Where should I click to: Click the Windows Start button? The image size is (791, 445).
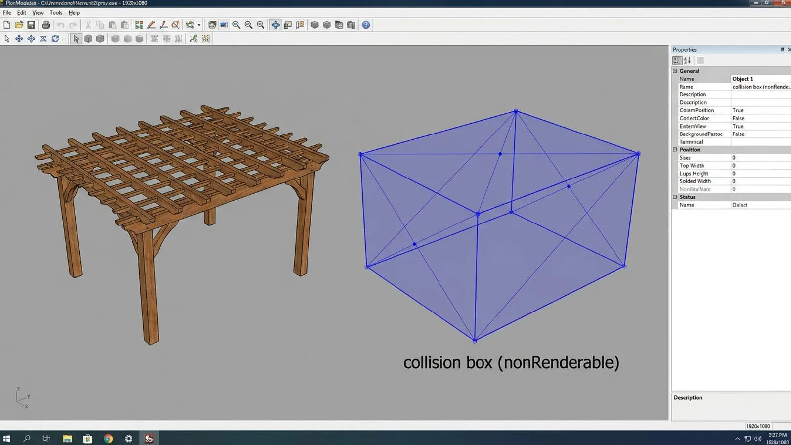click(x=6, y=438)
